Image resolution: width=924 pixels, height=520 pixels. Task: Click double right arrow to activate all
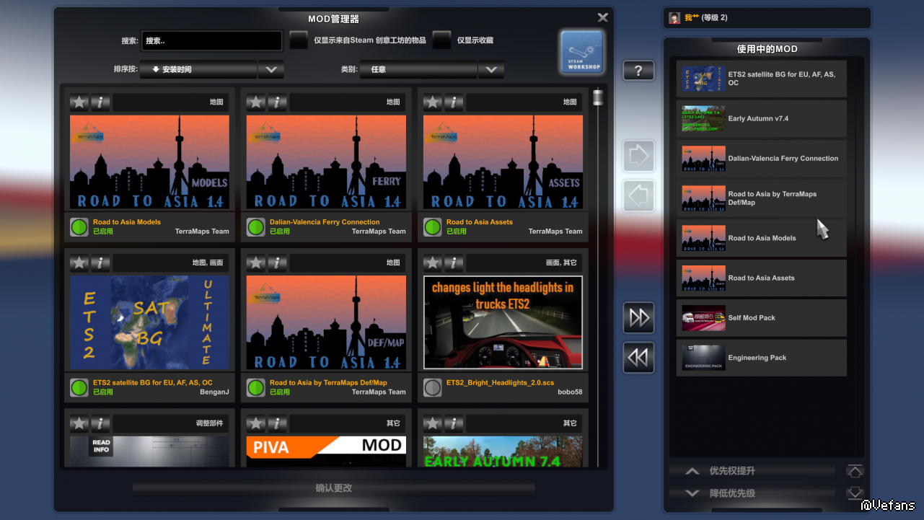click(638, 318)
